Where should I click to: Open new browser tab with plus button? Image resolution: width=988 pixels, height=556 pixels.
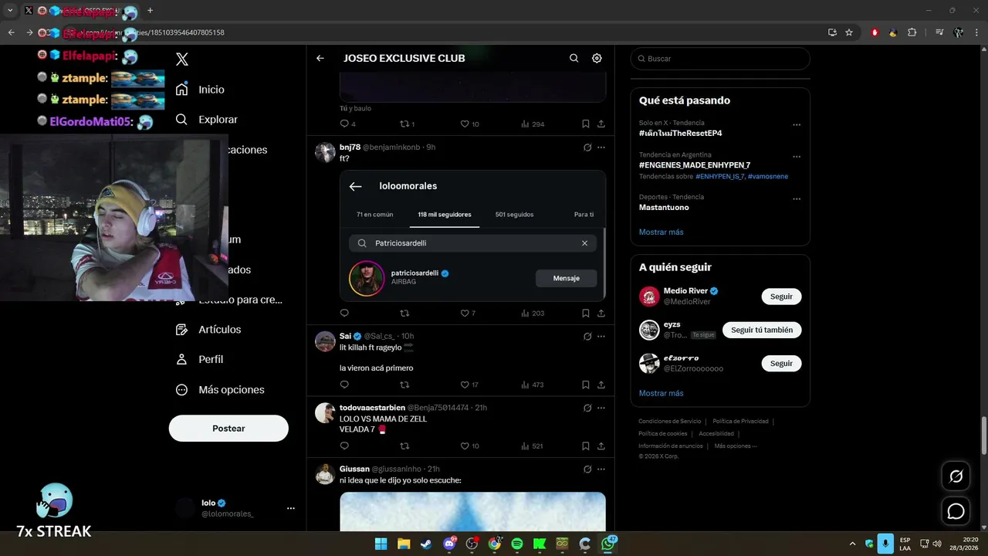150,11
